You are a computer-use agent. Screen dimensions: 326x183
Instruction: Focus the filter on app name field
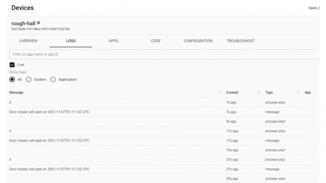164,54
